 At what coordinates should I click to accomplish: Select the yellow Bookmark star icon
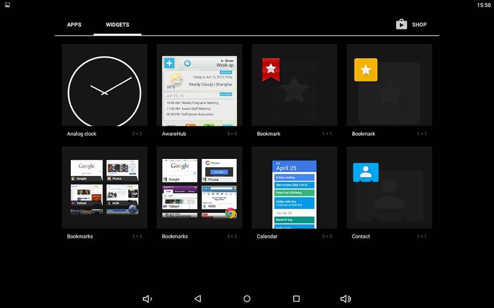pyautogui.click(x=366, y=70)
